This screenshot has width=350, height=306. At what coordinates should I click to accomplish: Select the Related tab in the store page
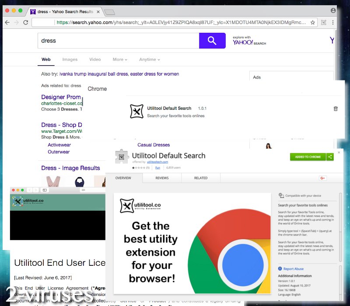(x=201, y=178)
